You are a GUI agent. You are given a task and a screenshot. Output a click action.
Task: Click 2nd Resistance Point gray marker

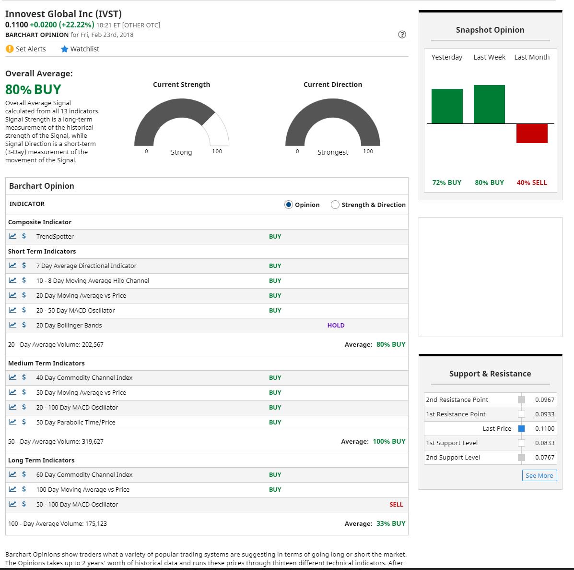(x=522, y=400)
